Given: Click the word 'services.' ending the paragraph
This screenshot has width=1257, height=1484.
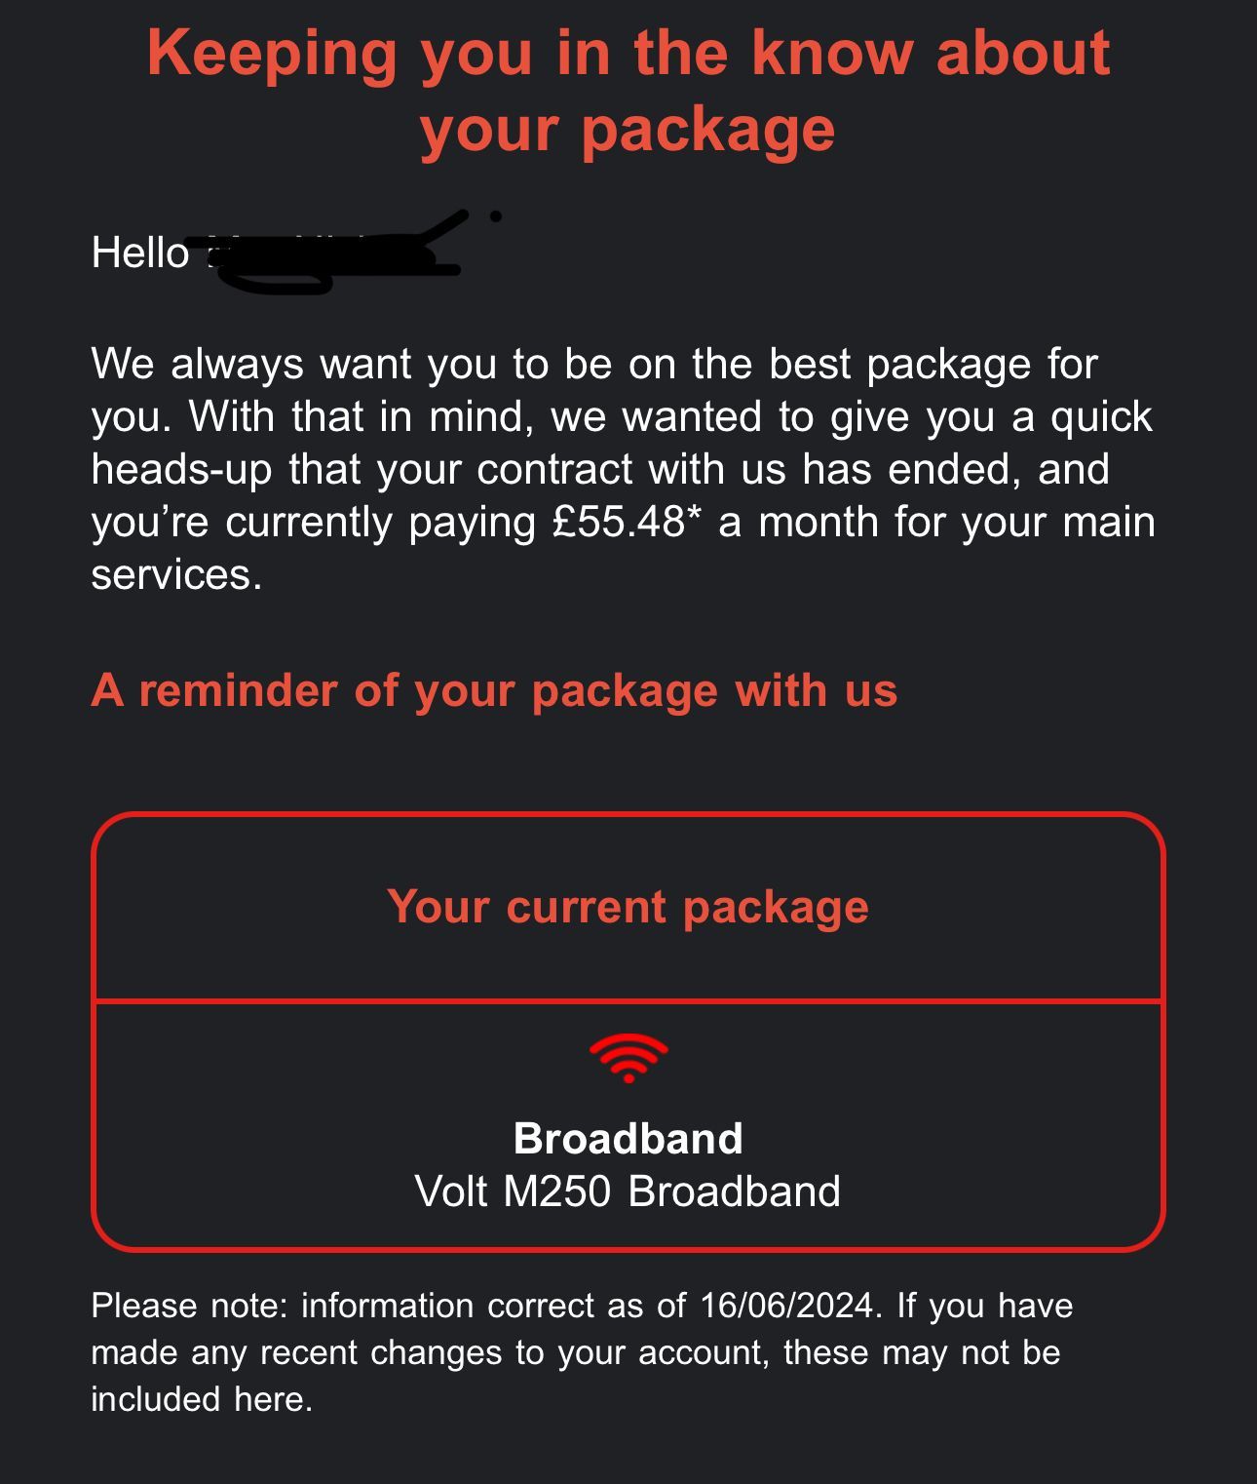Looking at the screenshot, I should coord(176,574).
